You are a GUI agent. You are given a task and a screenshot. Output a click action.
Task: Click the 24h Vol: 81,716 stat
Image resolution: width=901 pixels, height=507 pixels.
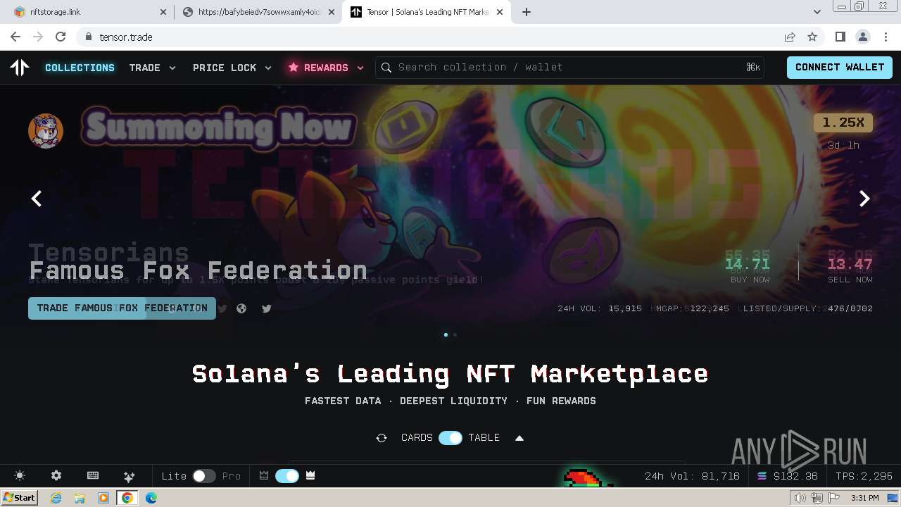point(692,476)
